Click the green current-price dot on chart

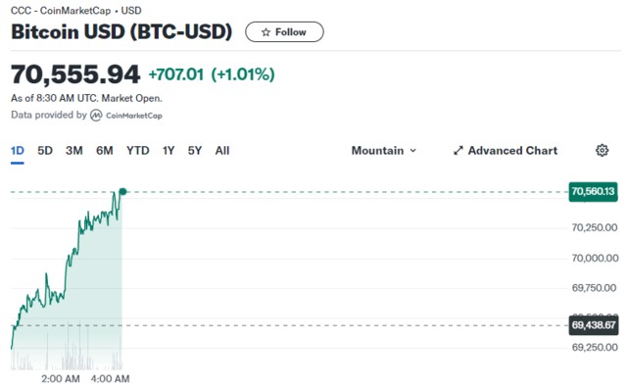(x=122, y=191)
